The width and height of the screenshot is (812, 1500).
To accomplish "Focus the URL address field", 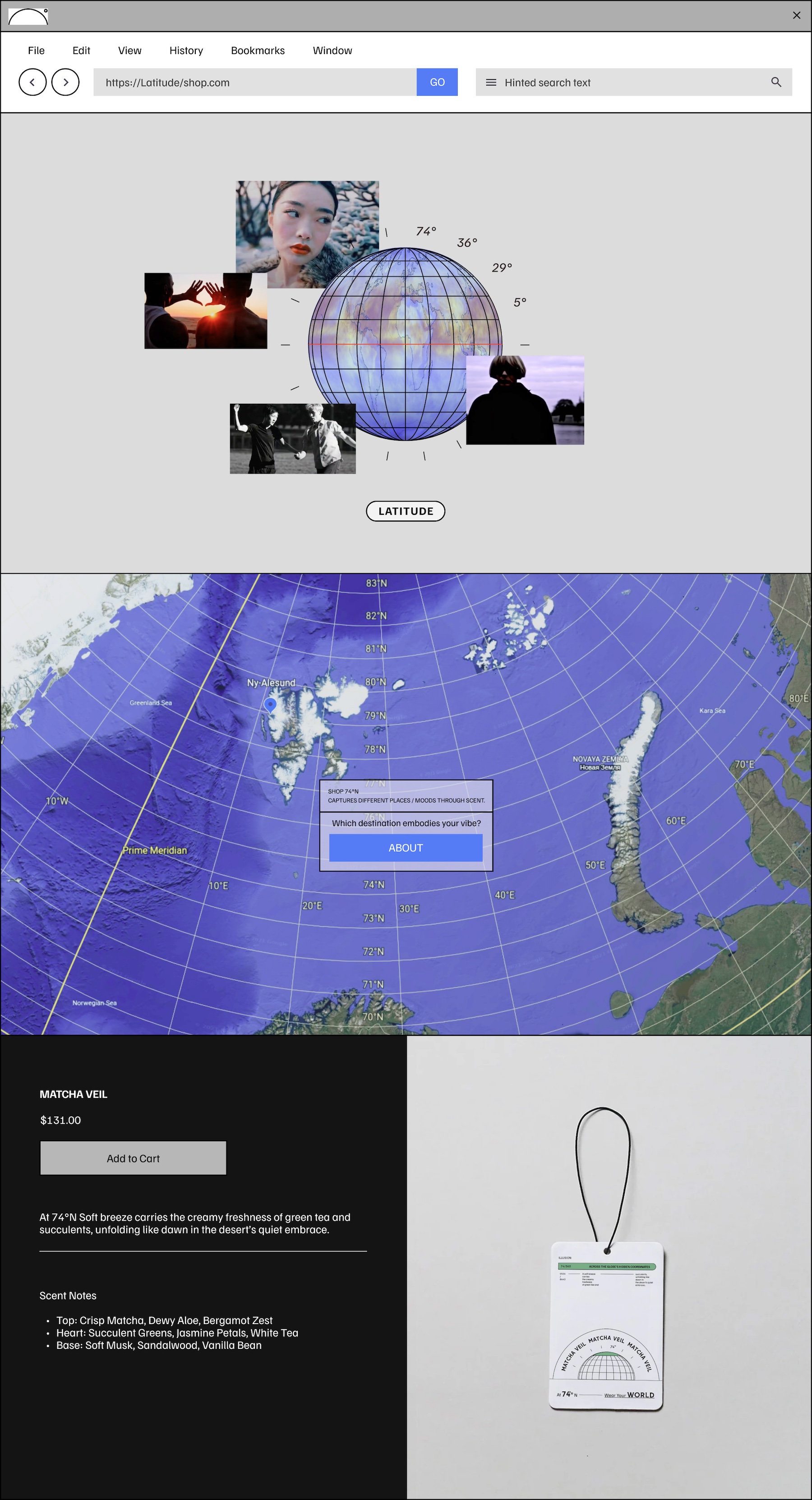I will tap(255, 82).
